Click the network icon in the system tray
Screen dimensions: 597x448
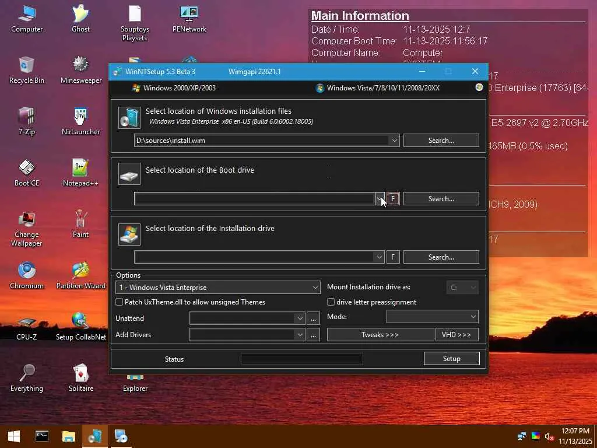(522, 436)
